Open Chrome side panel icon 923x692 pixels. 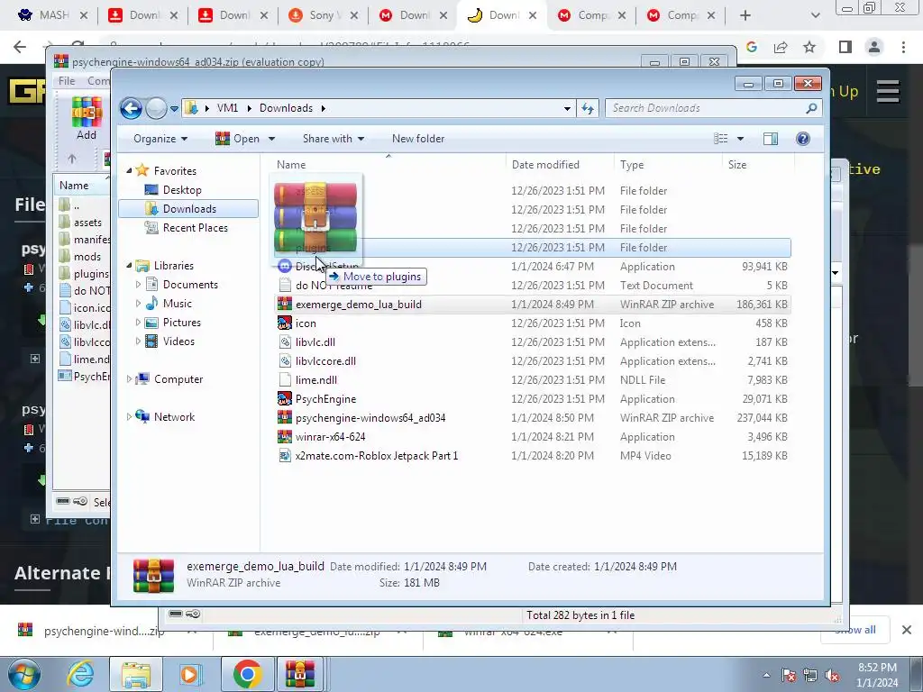[x=845, y=47]
